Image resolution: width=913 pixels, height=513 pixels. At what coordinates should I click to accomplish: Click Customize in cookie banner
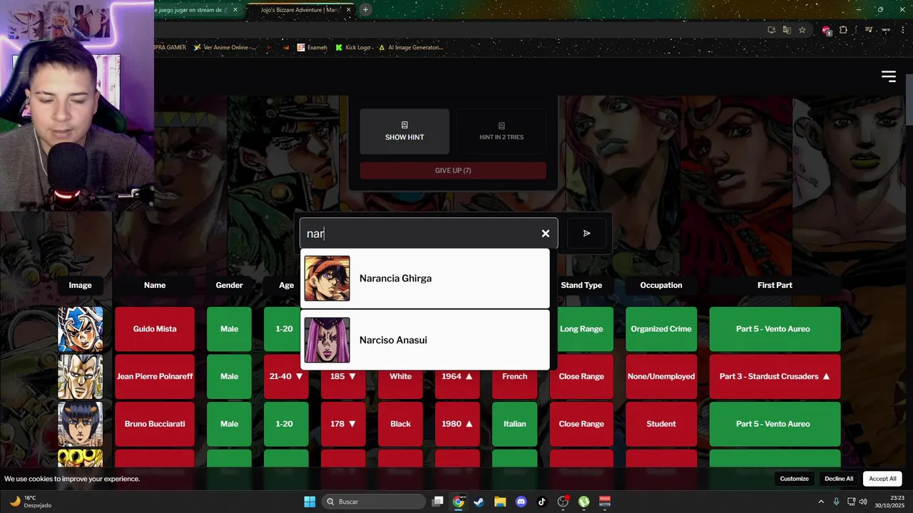(794, 479)
